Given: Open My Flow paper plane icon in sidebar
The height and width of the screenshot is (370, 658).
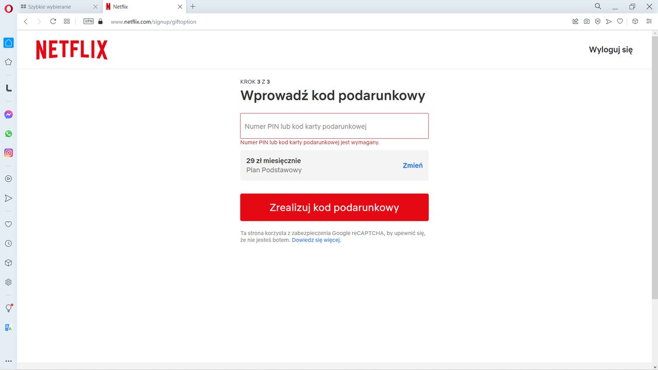Looking at the screenshot, I should coord(8,198).
